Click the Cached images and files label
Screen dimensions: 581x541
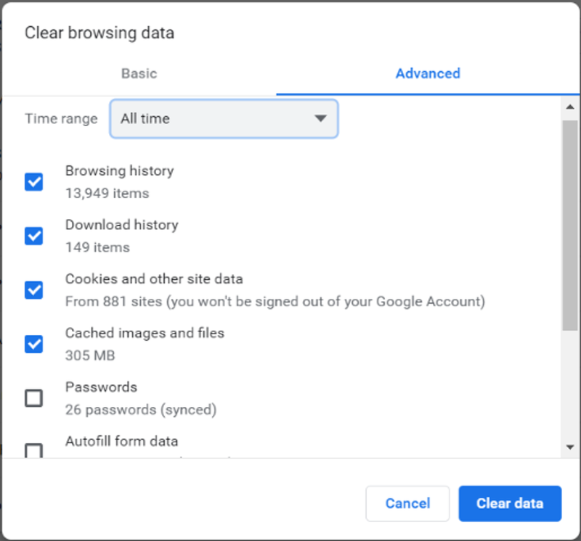tap(145, 333)
